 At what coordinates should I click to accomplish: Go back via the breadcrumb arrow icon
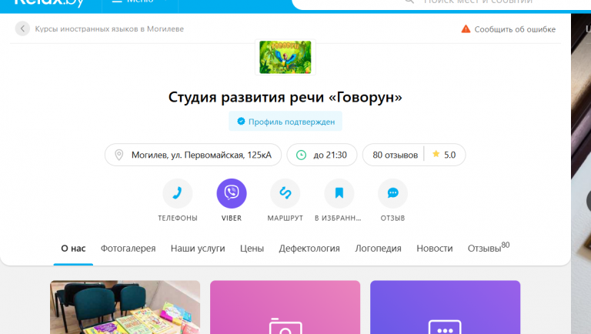point(22,28)
